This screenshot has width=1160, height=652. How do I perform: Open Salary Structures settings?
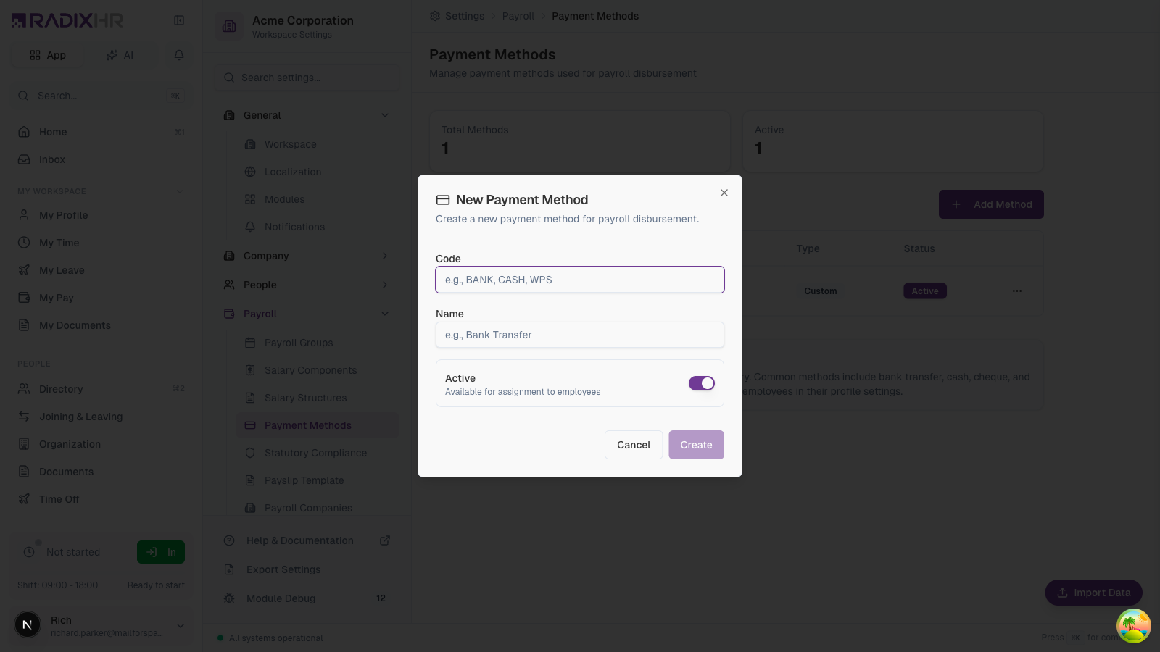pyautogui.click(x=317, y=398)
